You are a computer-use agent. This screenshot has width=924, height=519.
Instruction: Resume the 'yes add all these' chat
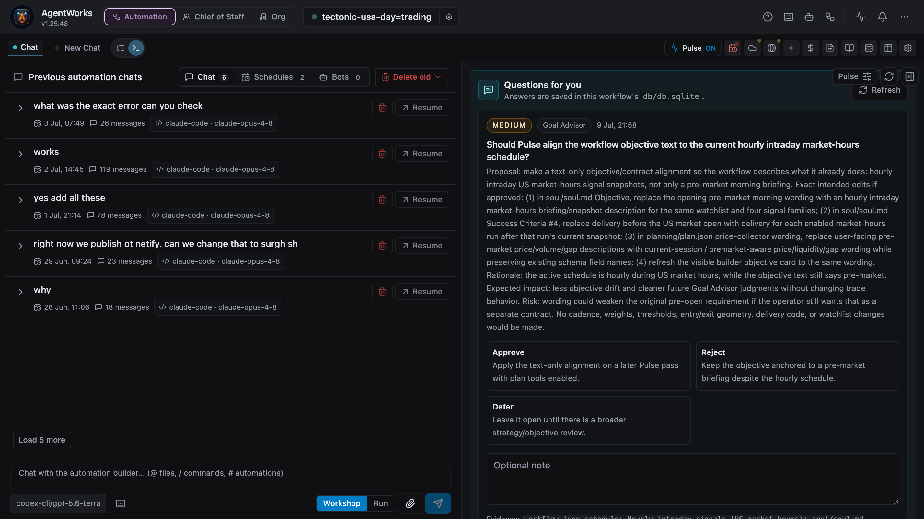(x=422, y=200)
